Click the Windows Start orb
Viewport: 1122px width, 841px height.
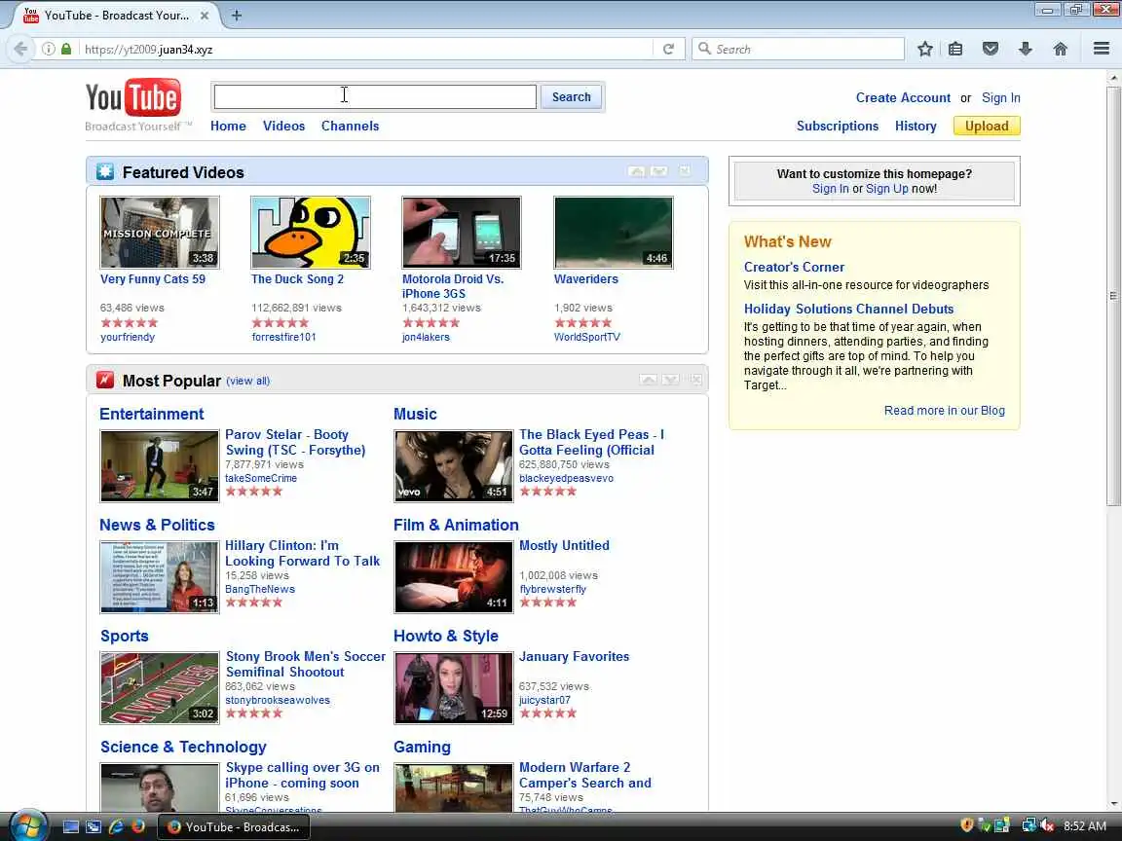click(28, 826)
